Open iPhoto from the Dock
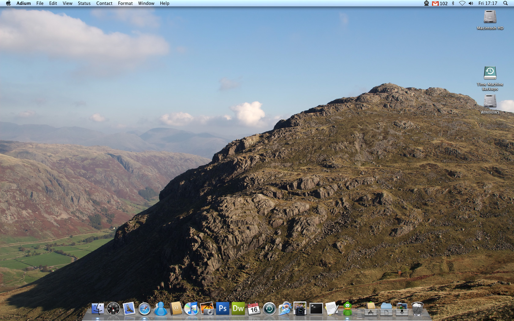 point(207,309)
